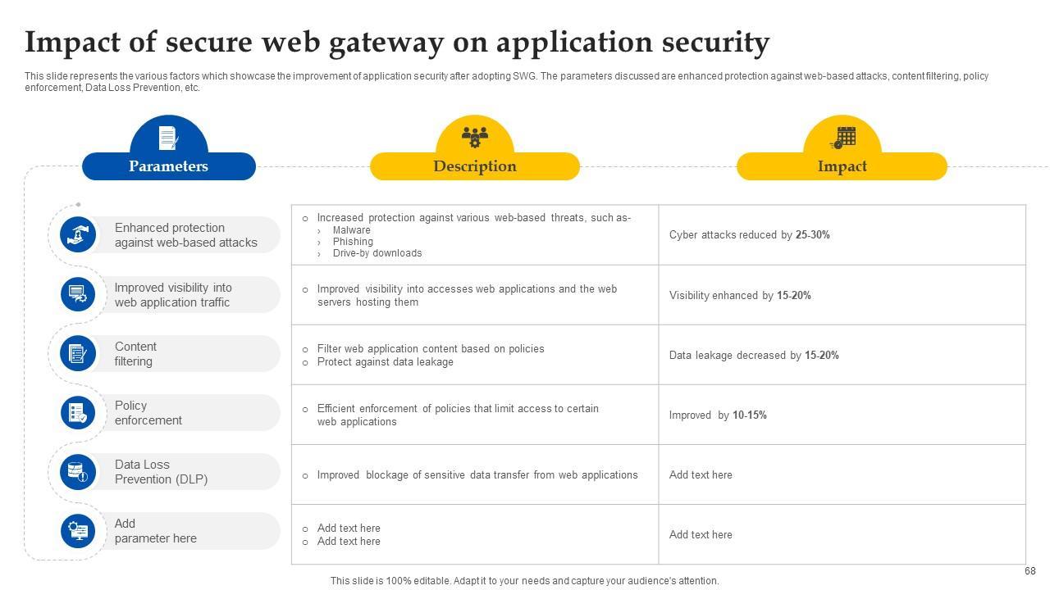This screenshot has width=1050, height=590.
Task: Click the calendar icon above Impact
Action: click(x=842, y=138)
